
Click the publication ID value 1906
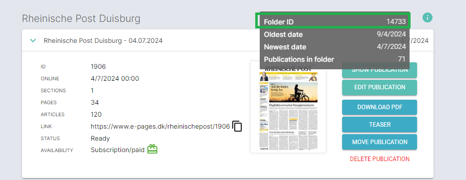(x=98, y=66)
